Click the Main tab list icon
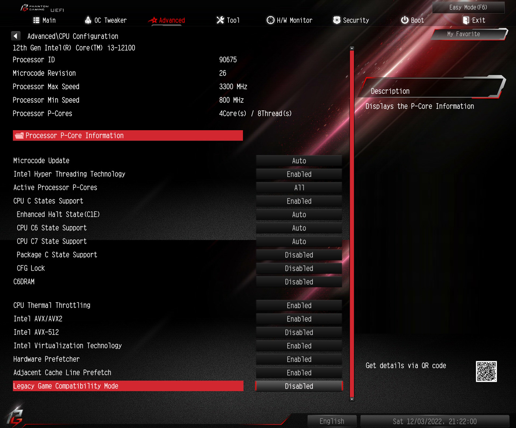The width and height of the screenshot is (516, 428). click(x=36, y=20)
